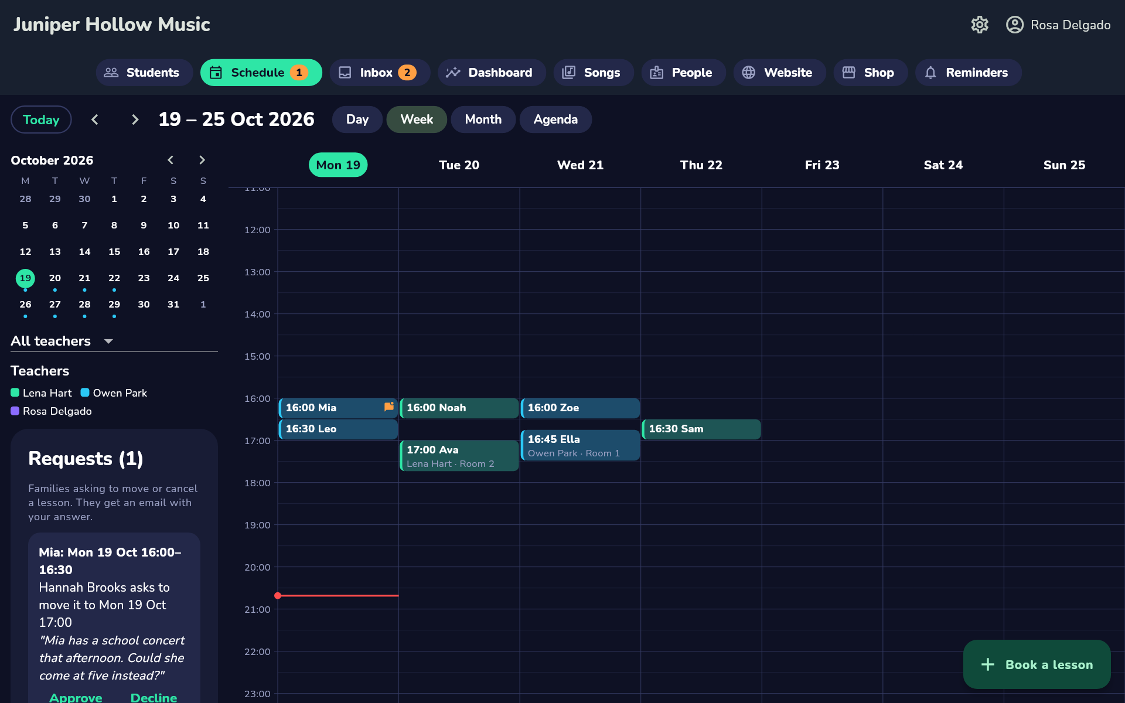
Task: Select the Mon 19 day header
Action: tap(338, 165)
